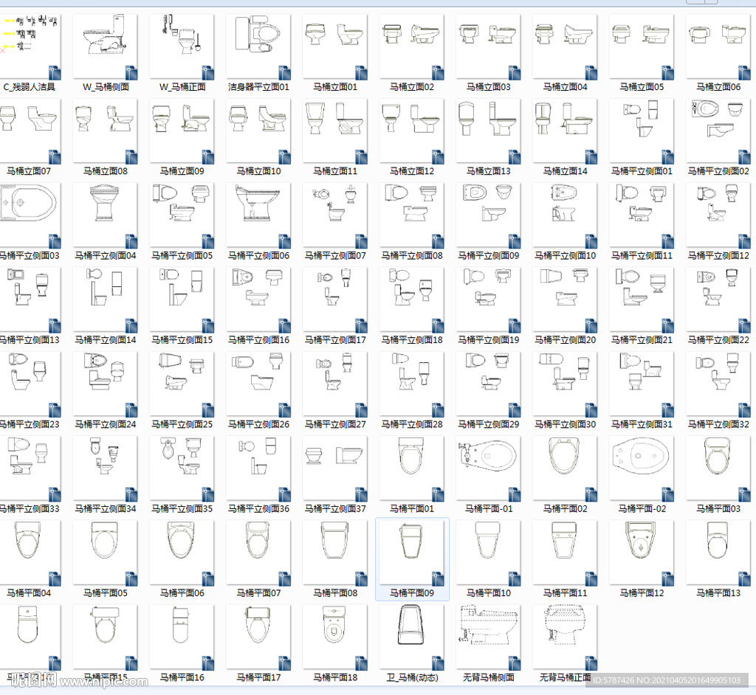
Task: Click the 马桶平立侧面09 file icon
Action: (x=489, y=215)
